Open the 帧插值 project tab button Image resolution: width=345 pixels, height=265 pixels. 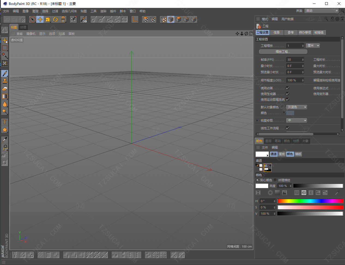point(319,32)
